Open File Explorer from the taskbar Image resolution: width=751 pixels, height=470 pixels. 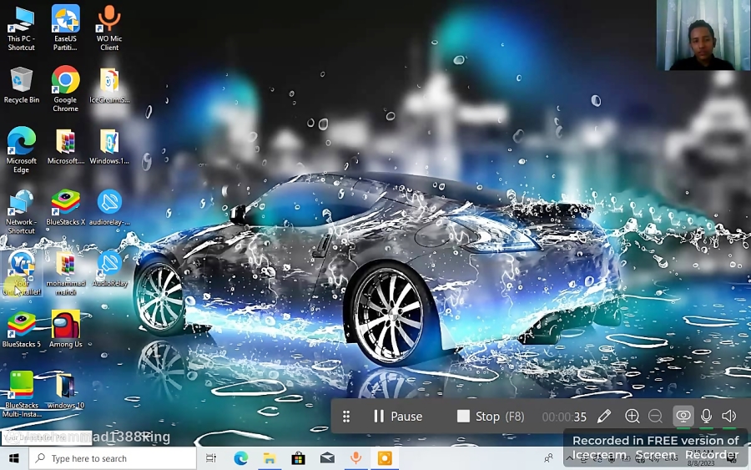pyautogui.click(x=270, y=458)
